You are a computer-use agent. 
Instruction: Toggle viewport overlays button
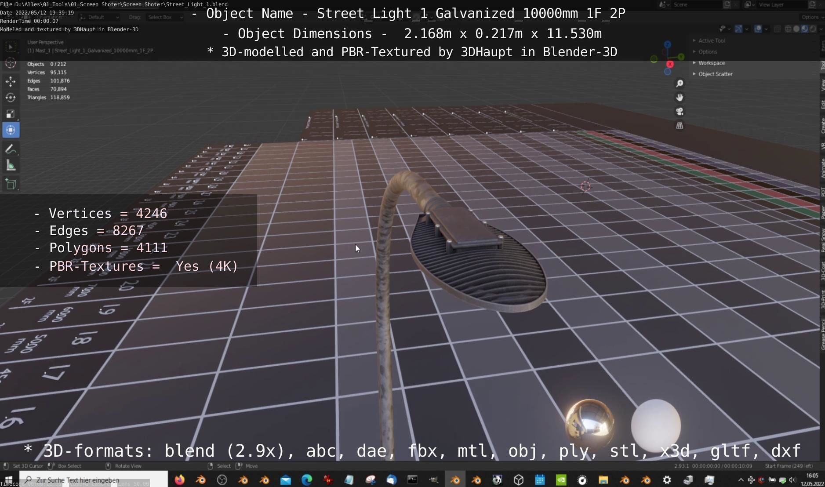[758, 29]
